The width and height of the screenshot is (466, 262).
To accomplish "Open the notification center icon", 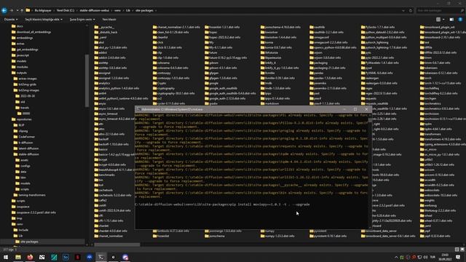I will pyautogui.click(x=458, y=257).
